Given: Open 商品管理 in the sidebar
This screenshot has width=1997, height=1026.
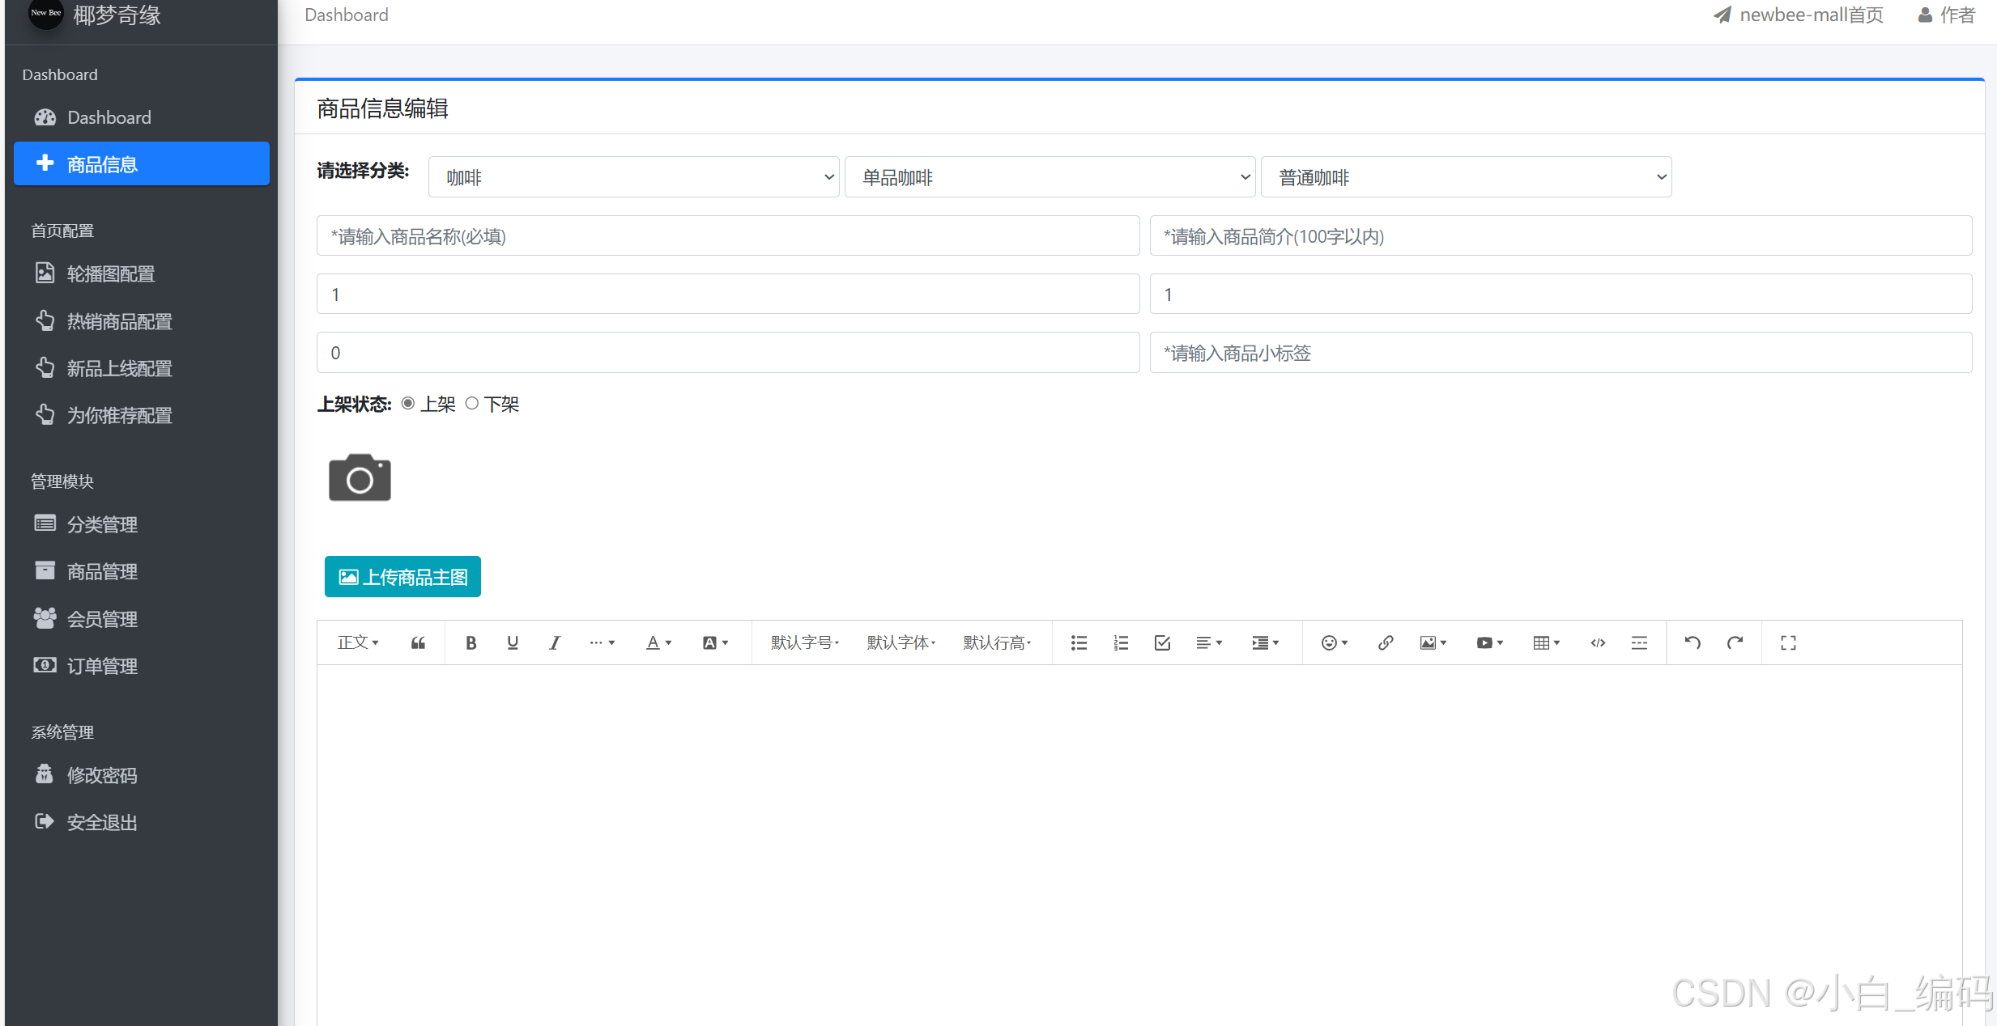Looking at the screenshot, I should click(x=102, y=571).
